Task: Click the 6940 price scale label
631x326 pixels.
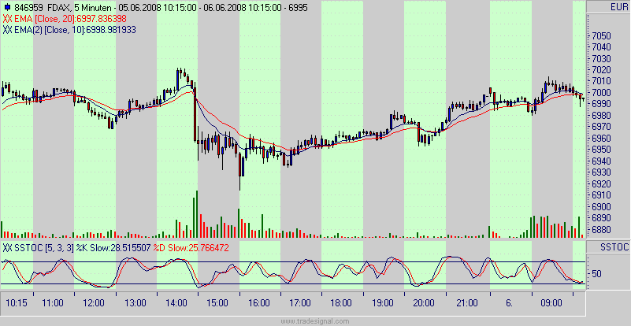Action: coord(601,161)
